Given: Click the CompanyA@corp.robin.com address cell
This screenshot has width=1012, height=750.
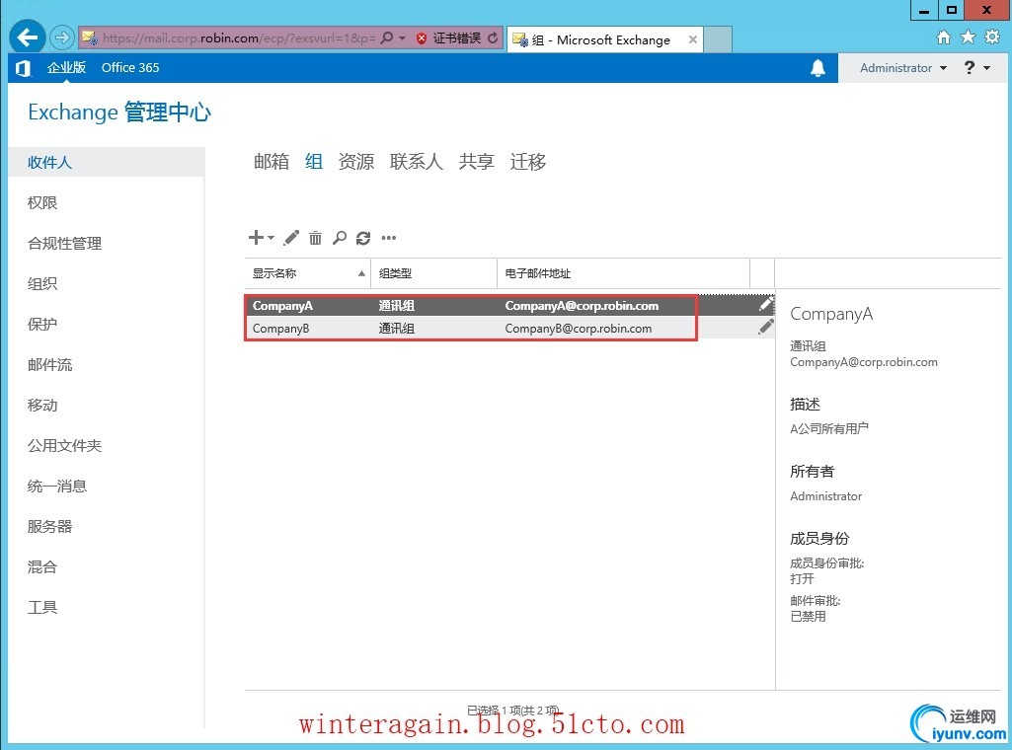Looking at the screenshot, I should pyautogui.click(x=582, y=306).
